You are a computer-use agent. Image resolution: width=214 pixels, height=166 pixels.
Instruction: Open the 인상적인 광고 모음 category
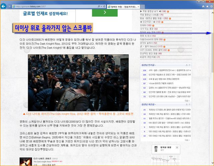[x=151, y=54]
